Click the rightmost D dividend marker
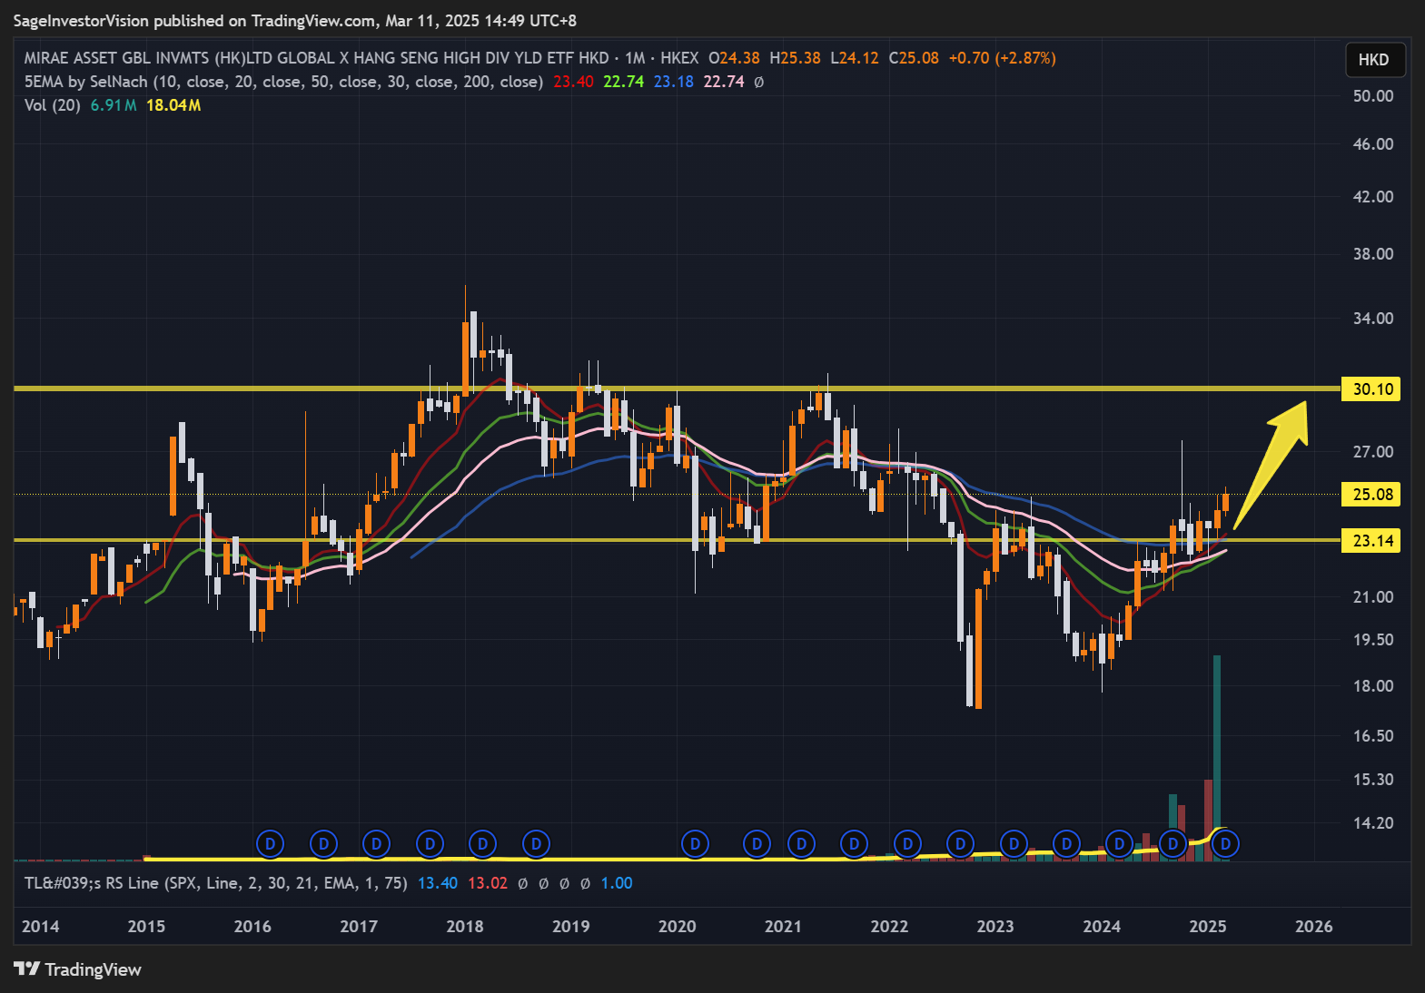This screenshot has height=993, width=1425. [x=1225, y=844]
